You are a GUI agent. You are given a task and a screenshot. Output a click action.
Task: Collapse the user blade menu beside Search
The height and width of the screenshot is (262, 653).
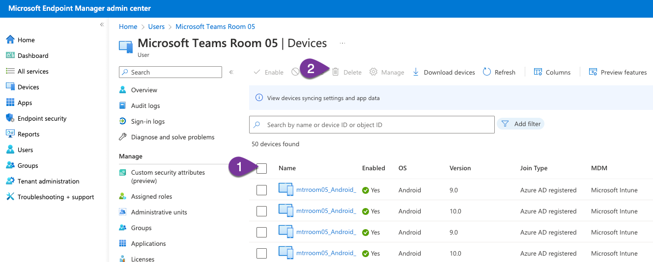(x=231, y=72)
